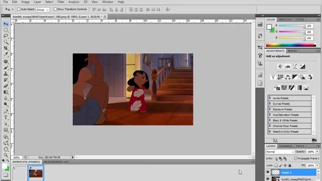
Task: Open the Paths tab
Action: pos(300,146)
